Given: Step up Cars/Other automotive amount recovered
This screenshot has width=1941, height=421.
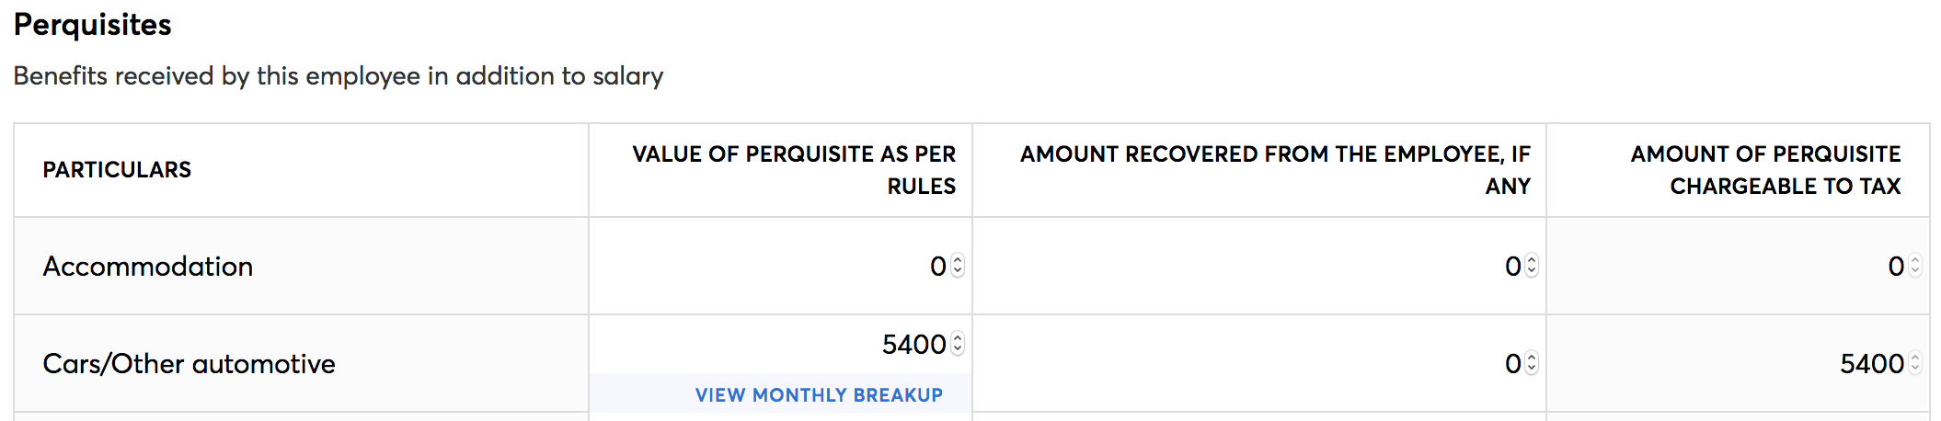Looking at the screenshot, I should [x=1532, y=358].
